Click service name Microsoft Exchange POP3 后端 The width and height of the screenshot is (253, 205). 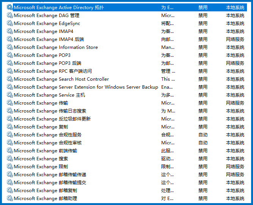[x=47, y=63]
